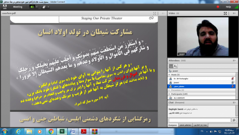This screenshot has height=135, width=239.
Task: Open Windows Start menu
Action: click(4, 131)
